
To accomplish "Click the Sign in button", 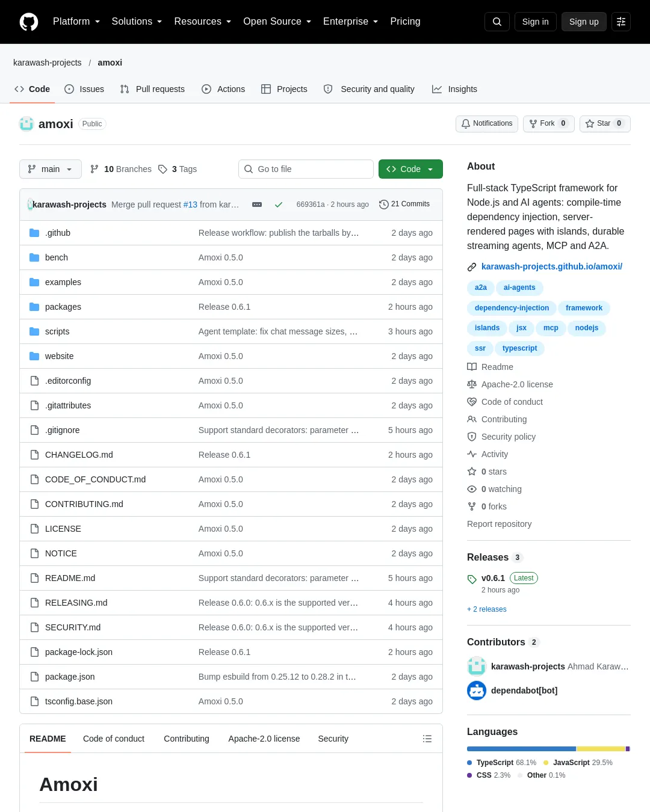I will (x=536, y=22).
